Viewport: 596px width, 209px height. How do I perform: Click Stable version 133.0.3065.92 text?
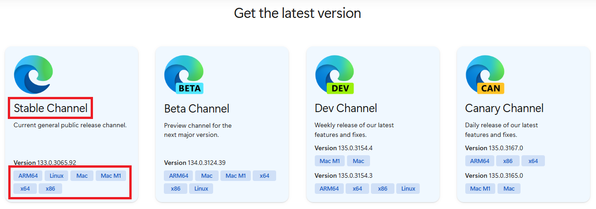click(45, 162)
